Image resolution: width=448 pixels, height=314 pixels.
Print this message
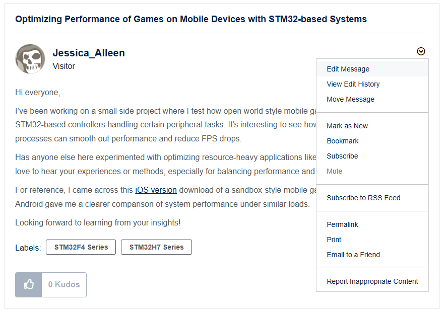pyautogui.click(x=334, y=240)
